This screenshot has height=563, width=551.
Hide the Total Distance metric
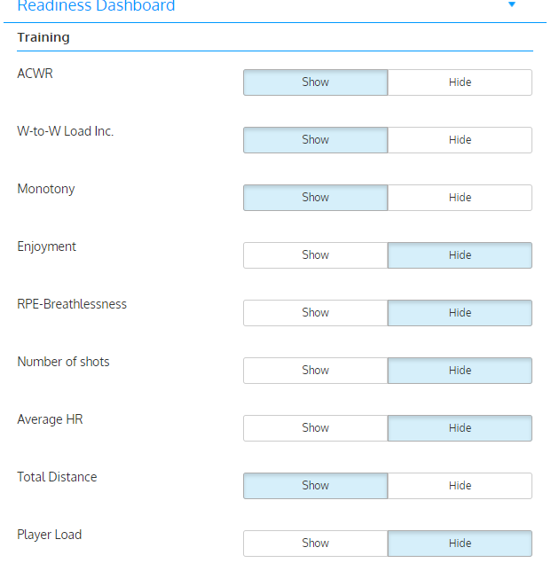point(460,486)
